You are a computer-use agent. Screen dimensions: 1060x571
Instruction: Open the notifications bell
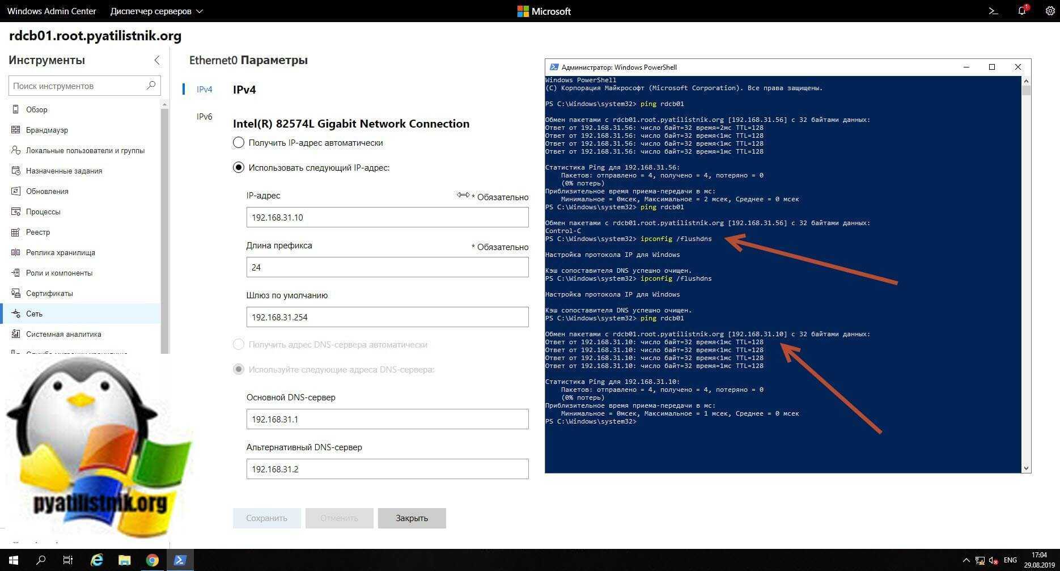pos(1022,11)
